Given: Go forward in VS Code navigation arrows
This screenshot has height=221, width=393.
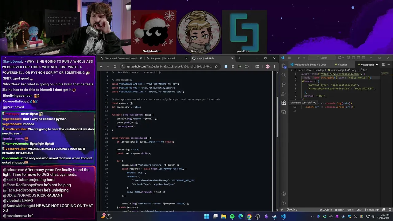Looking at the screenshot, I should pos(304,58).
